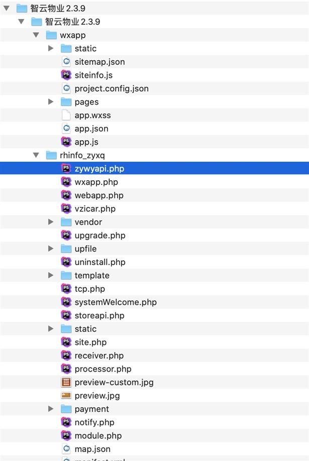Collapse the rhinfo_zyxq folder triangle
Screen dimensions: 309x461
[x=36, y=155]
